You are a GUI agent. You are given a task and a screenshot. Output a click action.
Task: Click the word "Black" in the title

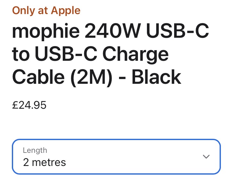point(156,77)
